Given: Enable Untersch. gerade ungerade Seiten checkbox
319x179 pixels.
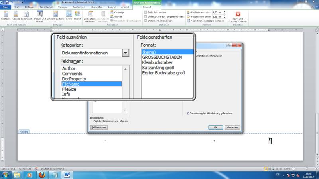Looking at the screenshot, I should pyautogui.click(x=146, y=16).
